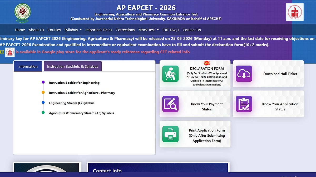Open Engineering Stream (E) Syllabus
The height and width of the screenshot is (177, 316).
tap(72, 103)
